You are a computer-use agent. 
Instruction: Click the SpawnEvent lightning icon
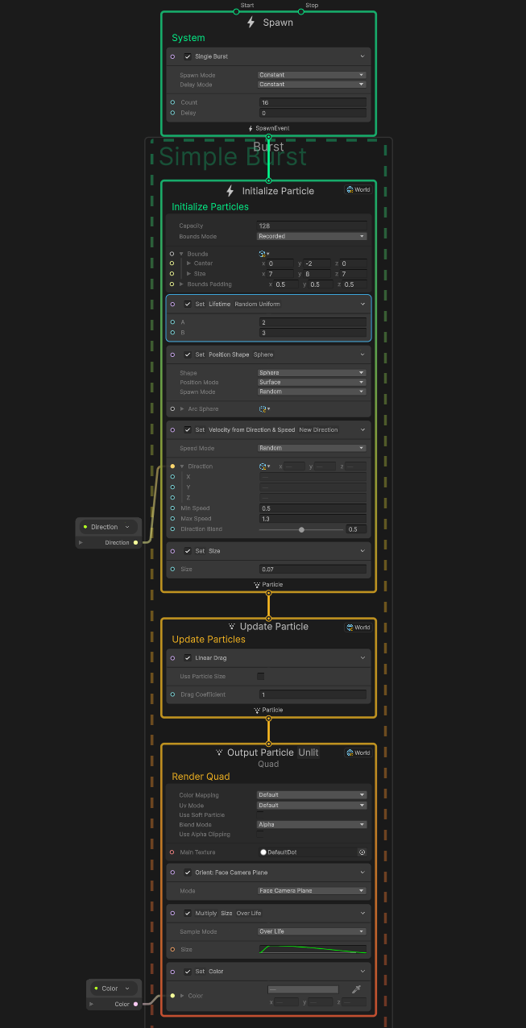click(x=251, y=128)
